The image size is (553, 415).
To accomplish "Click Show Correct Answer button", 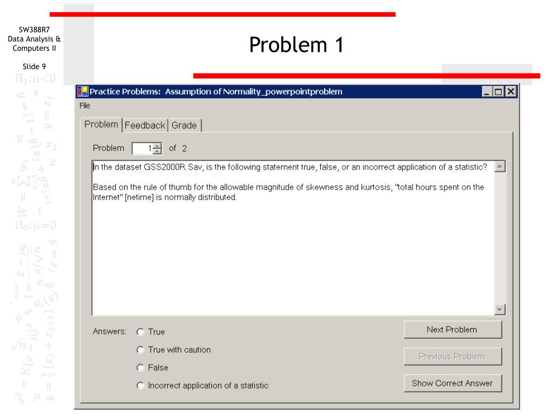I will tap(453, 383).
